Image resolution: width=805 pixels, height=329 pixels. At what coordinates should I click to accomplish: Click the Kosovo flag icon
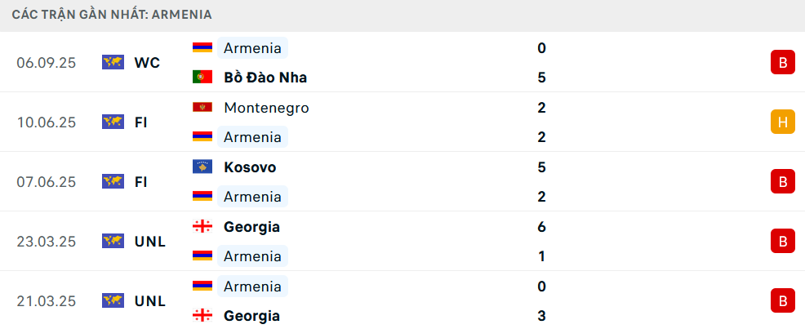[202, 167]
